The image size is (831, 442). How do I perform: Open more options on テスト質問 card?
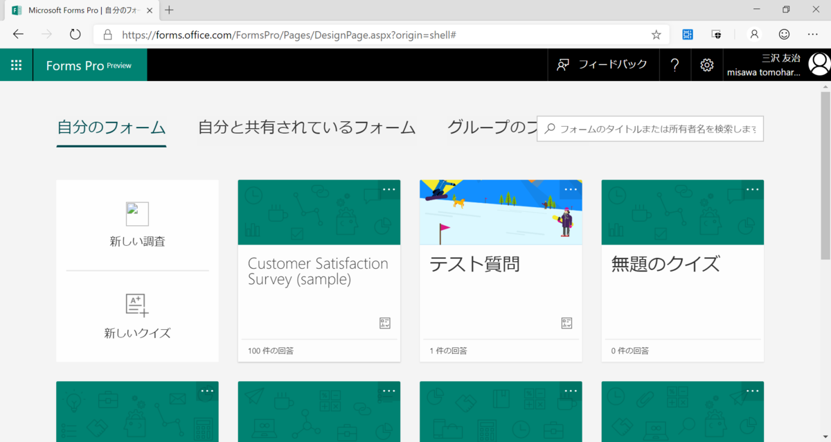[571, 189]
